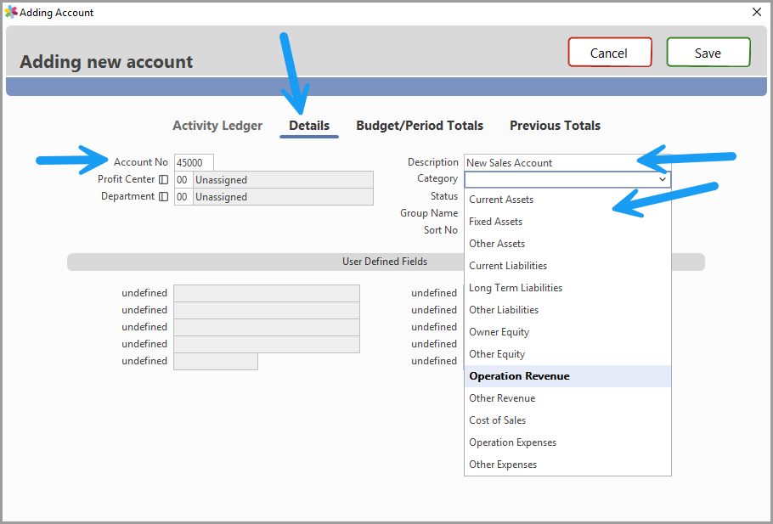Choose Other Revenue category
The width and height of the screenshot is (773, 524).
point(567,398)
